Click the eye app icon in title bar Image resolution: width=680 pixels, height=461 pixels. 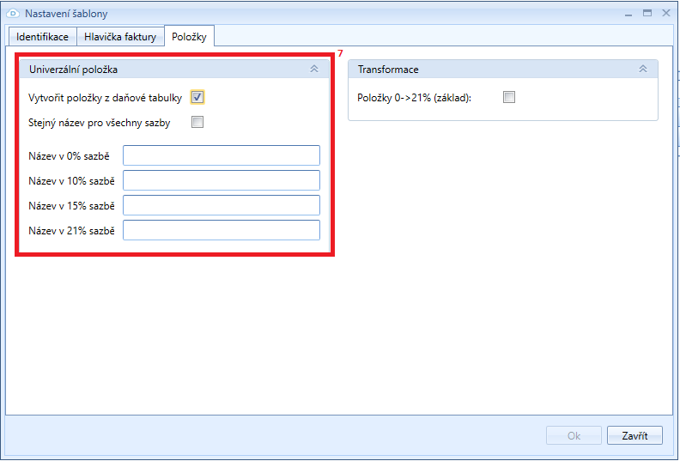[x=13, y=14]
